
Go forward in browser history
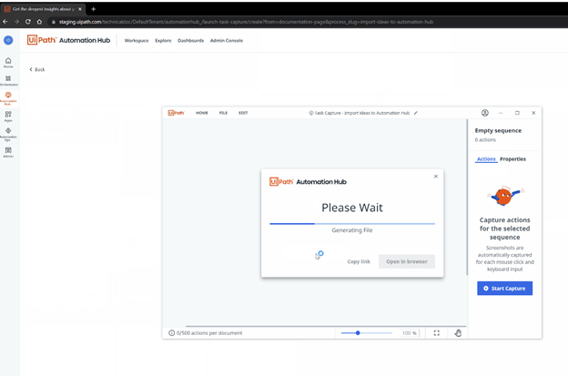point(16,22)
